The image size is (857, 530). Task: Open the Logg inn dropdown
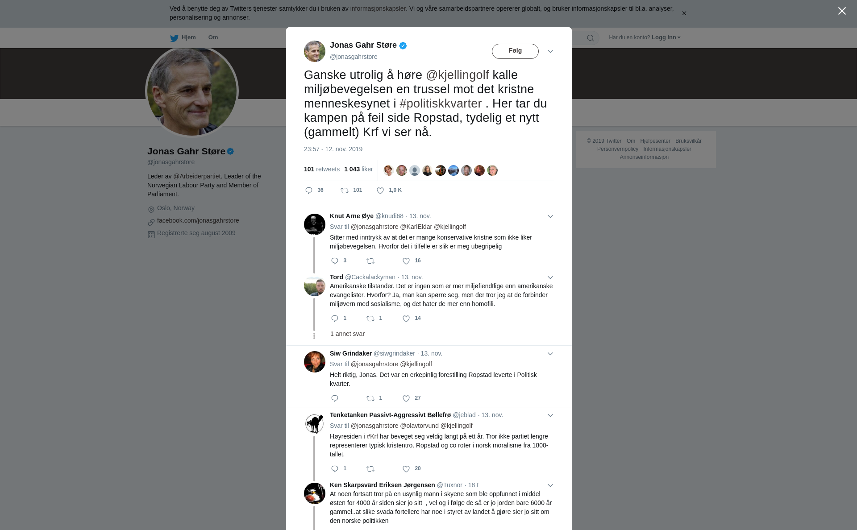[x=666, y=37]
